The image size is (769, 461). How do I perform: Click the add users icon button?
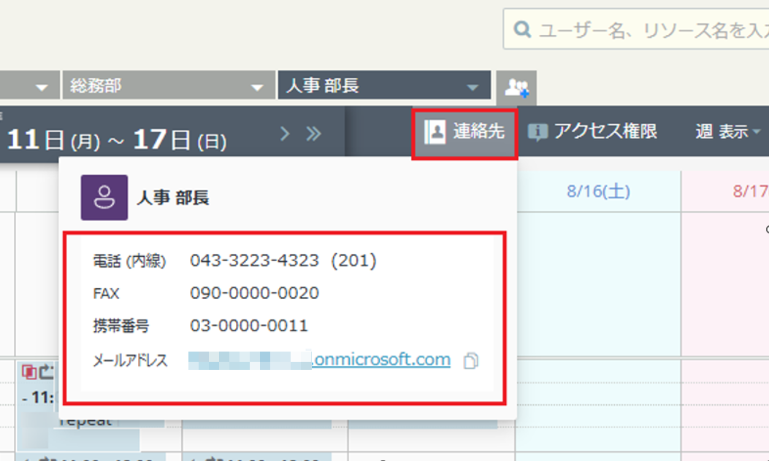pos(516,88)
